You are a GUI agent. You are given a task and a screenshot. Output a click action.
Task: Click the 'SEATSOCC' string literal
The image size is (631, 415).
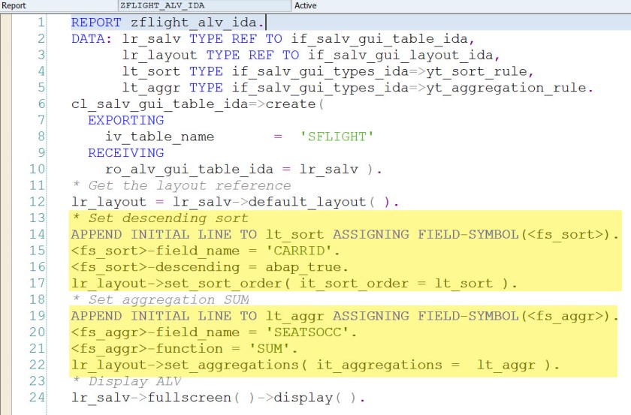308,332
